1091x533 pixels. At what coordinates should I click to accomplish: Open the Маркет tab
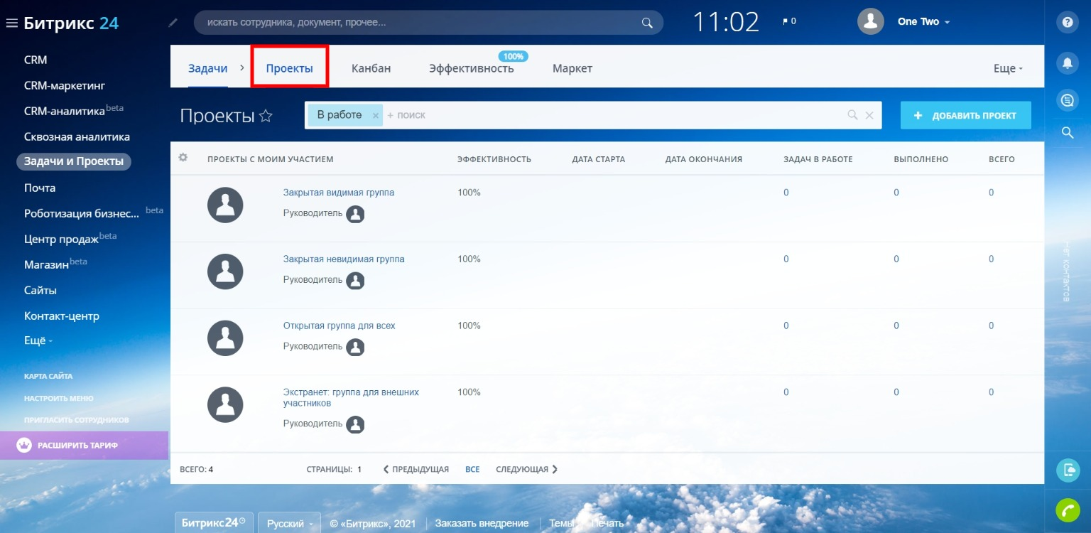coord(572,68)
